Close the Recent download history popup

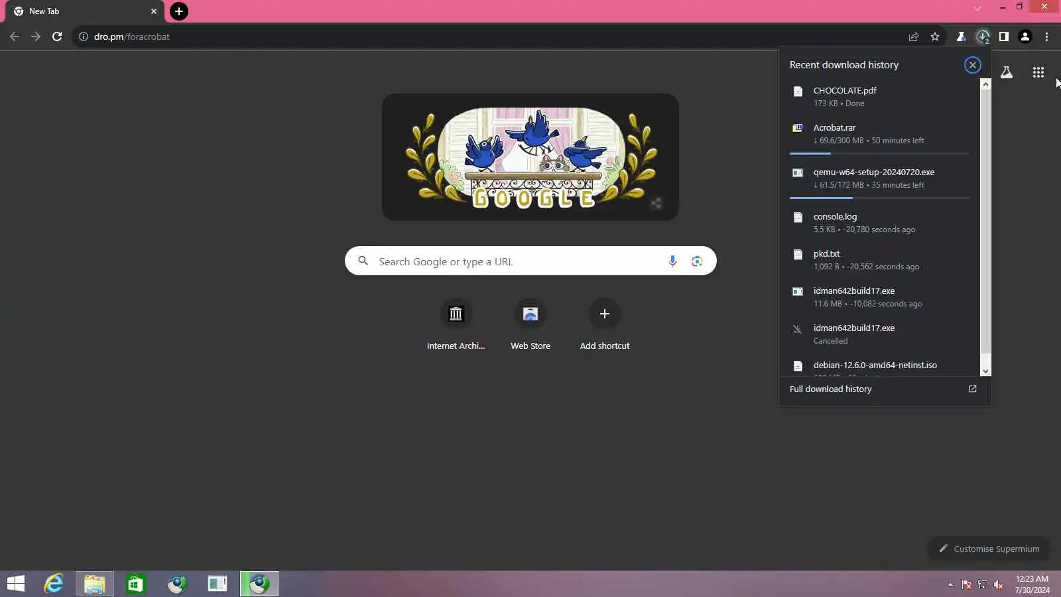(973, 65)
